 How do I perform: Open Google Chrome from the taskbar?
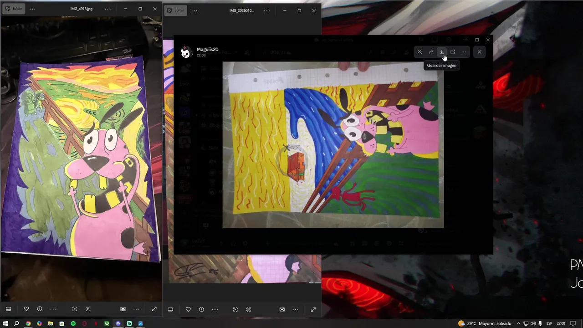(28, 323)
